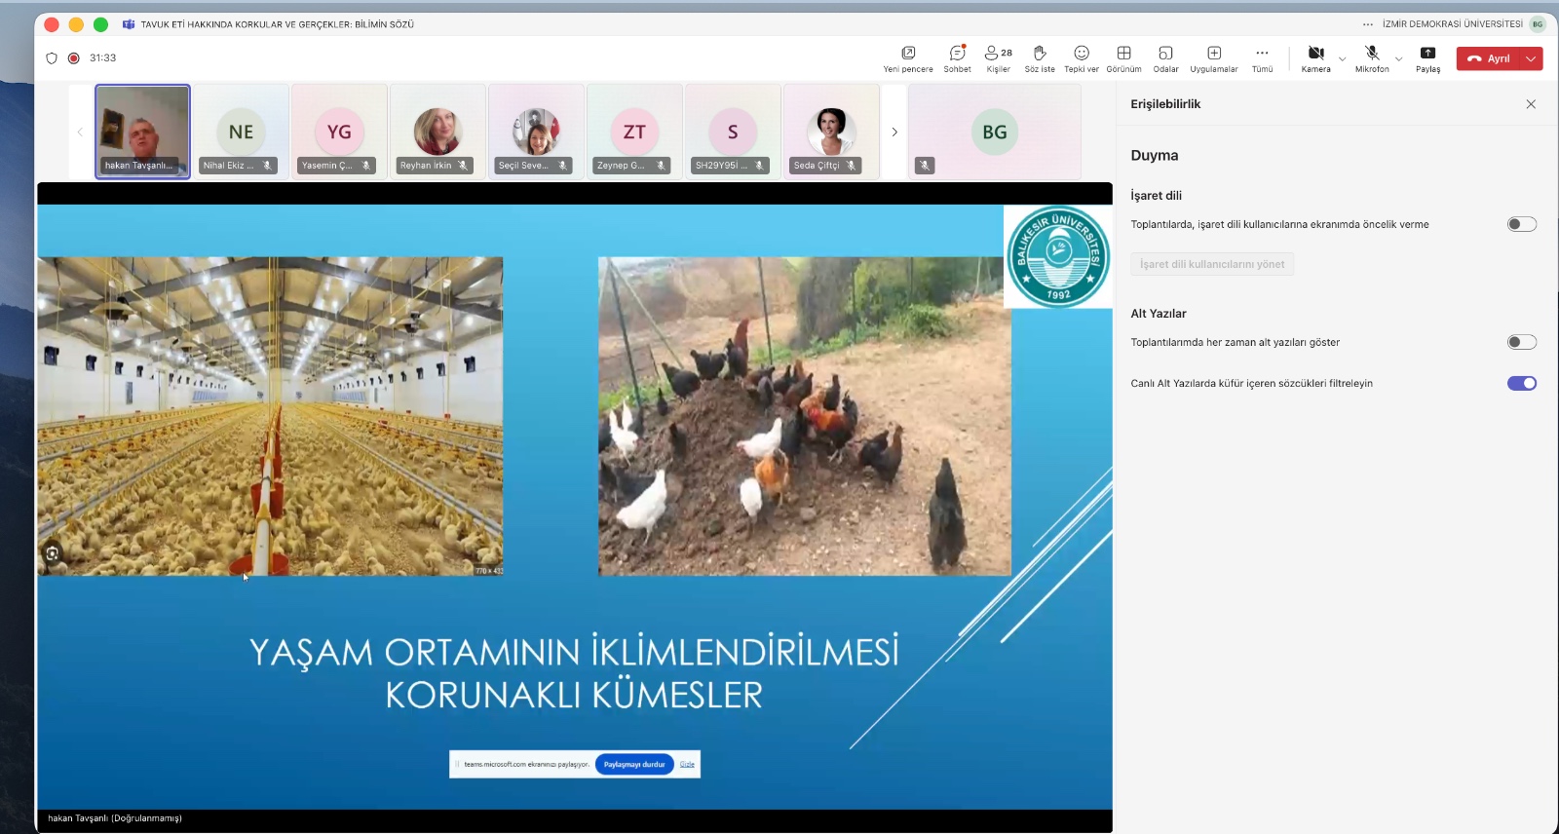Select Seçil Seve... participant tile
This screenshot has width=1559, height=834.
536,132
